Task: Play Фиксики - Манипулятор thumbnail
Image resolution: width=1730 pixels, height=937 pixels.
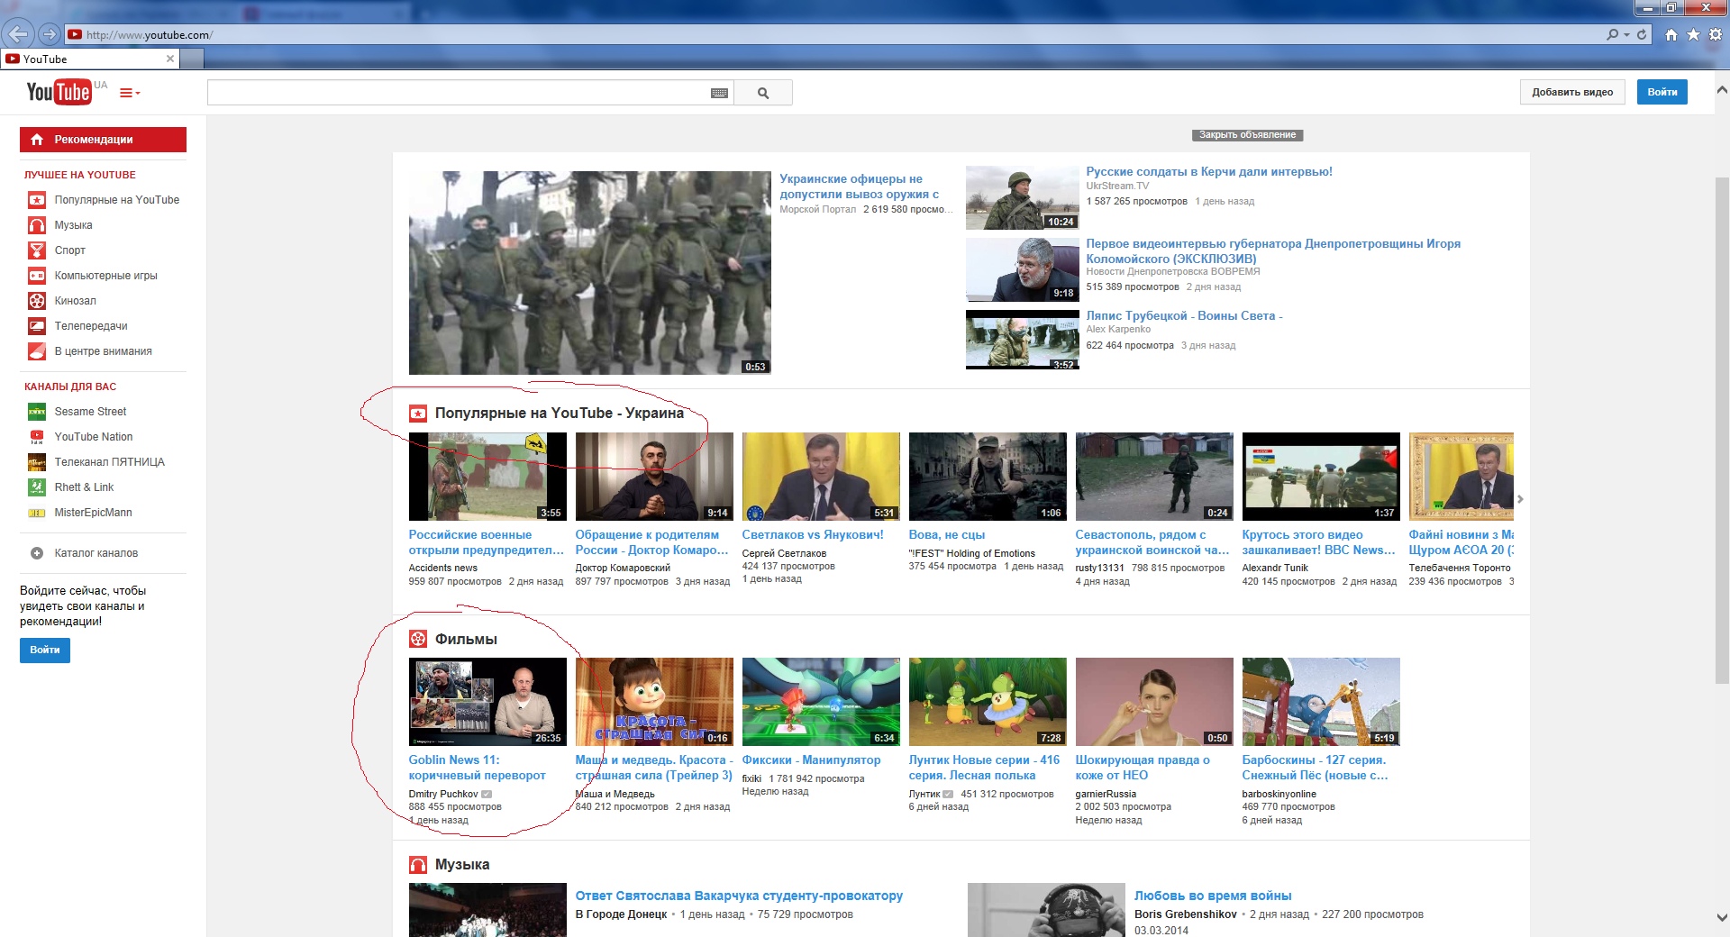Action: (x=821, y=702)
